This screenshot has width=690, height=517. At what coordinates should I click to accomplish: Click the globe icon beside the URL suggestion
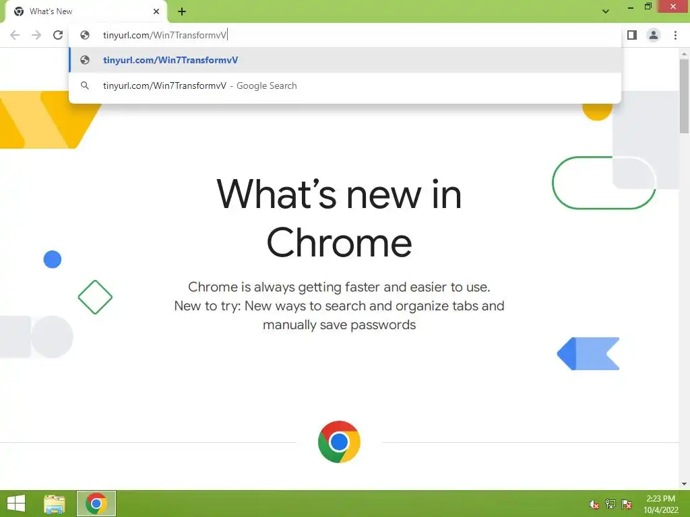(85, 60)
